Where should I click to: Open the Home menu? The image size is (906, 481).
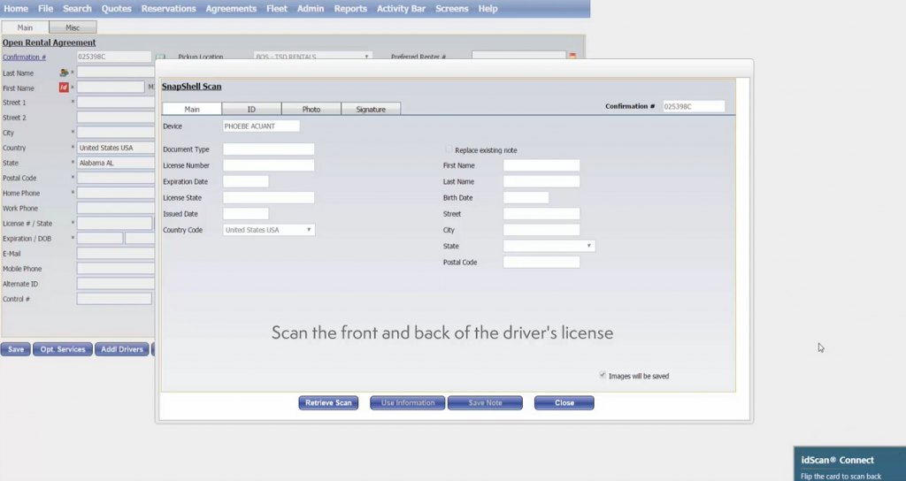click(16, 9)
